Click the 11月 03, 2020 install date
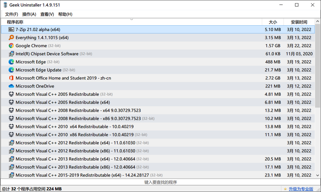 coord(299,54)
